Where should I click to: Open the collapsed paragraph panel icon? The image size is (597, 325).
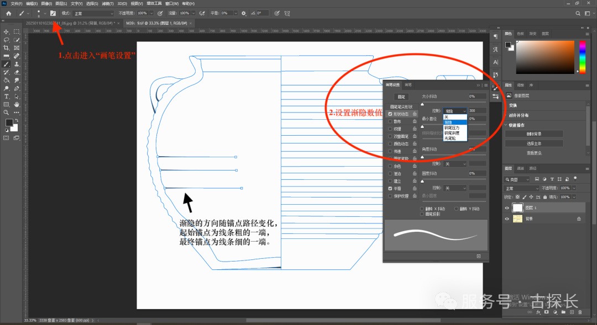point(495,36)
